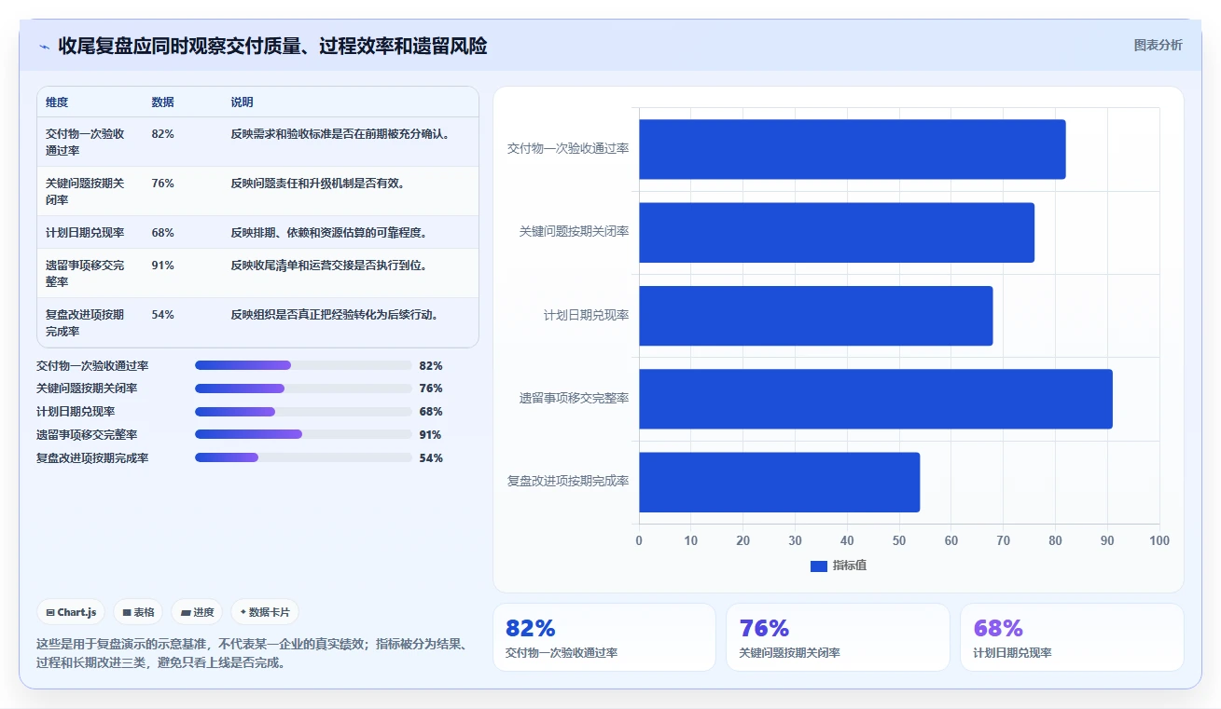
Task: Click the 54% progress bar for 复盘改进项按期完成率
Action: click(303, 457)
